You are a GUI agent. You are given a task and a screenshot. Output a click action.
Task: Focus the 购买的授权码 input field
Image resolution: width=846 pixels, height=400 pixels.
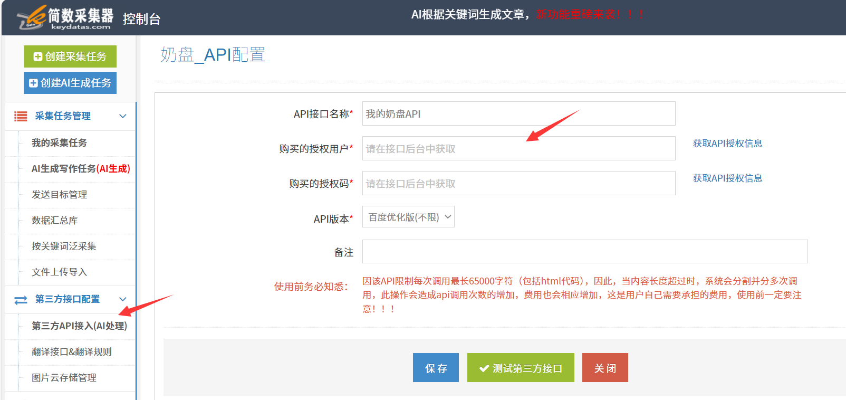(x=518, y=183)
